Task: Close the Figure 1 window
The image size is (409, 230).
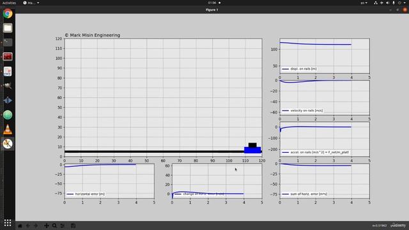Action: click(x=405, y=10)
